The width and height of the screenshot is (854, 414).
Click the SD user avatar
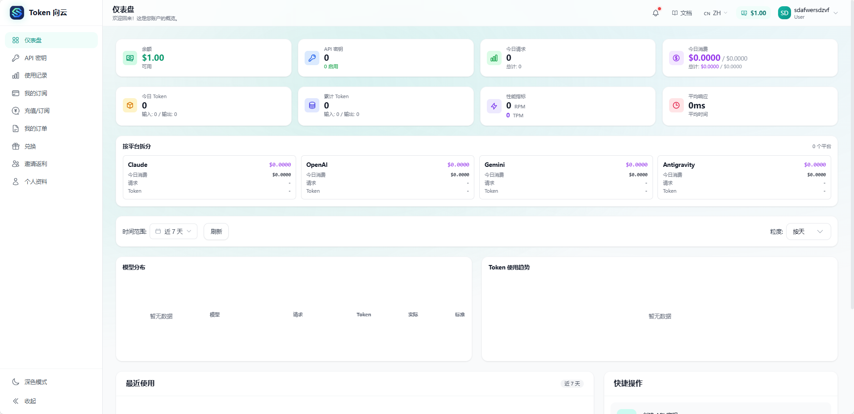784,13
